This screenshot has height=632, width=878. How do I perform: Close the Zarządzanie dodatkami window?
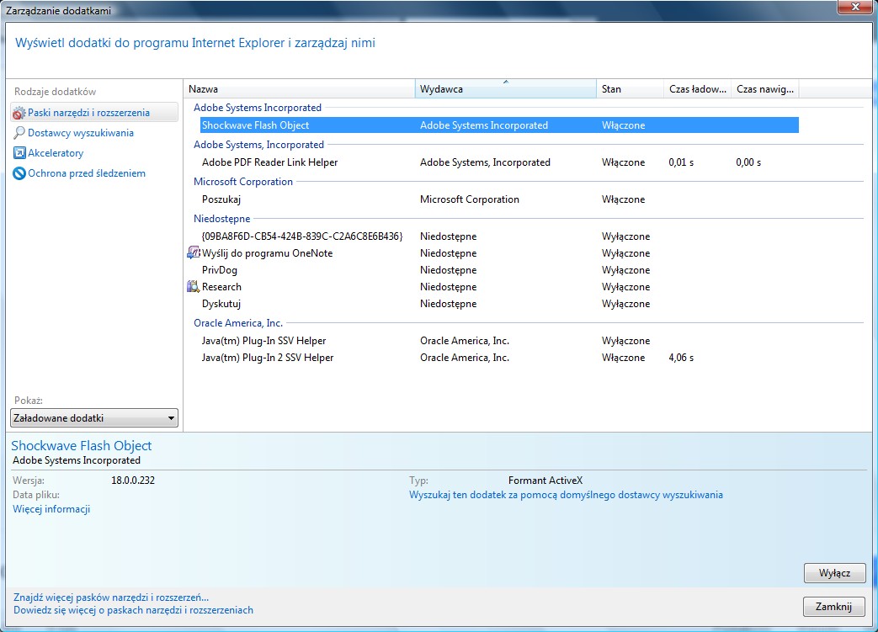pos(855,7)
